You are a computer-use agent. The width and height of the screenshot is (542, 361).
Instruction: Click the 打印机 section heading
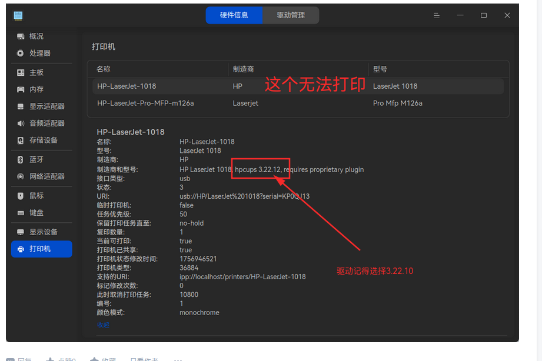click(x=104, y=46)
